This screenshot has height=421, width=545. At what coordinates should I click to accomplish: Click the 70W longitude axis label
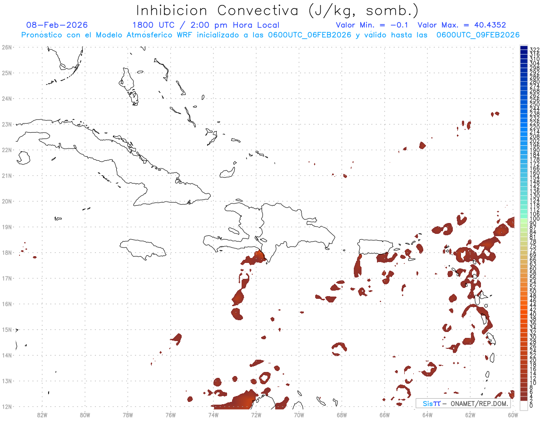tap(299, 415)
